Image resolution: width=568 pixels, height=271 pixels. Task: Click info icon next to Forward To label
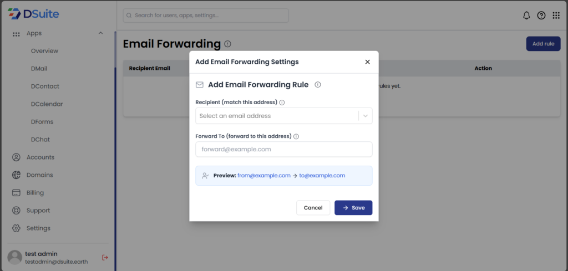296,136
